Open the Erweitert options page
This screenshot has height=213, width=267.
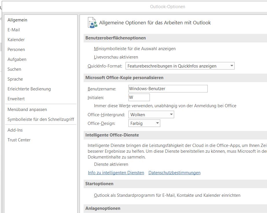pyautogui.click(x=16, y=99)
